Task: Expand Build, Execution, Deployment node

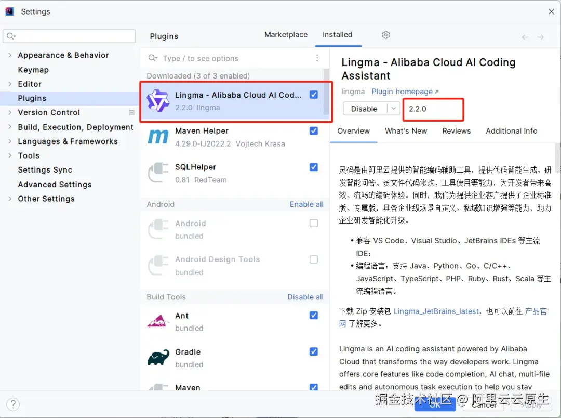Action: click(10, 127)
